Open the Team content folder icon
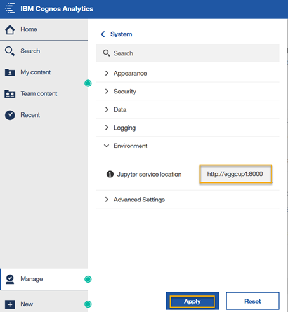The height and width of the screenshot is (312, 288). click(x=10, y=94)
